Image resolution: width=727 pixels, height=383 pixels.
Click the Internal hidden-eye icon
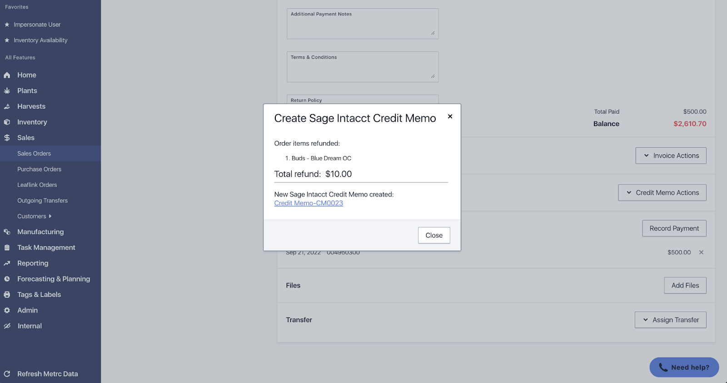7,326
